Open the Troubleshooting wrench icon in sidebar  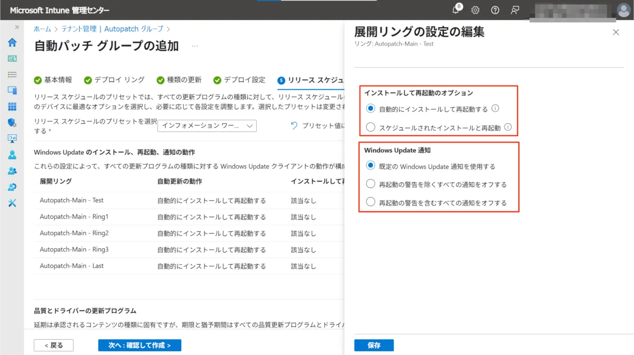(x=12, y=203)
